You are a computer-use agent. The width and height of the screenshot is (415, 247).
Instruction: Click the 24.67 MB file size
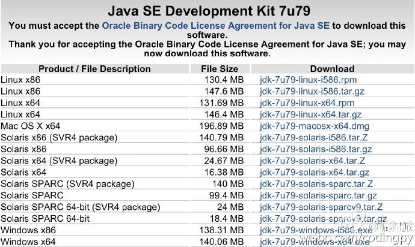pyautogui.click(x=224, y=161)
